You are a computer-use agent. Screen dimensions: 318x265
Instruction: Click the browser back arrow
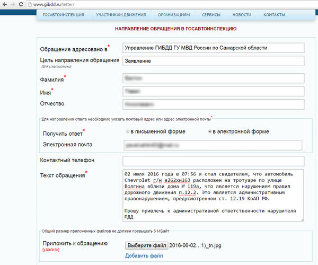pos(4,4)
